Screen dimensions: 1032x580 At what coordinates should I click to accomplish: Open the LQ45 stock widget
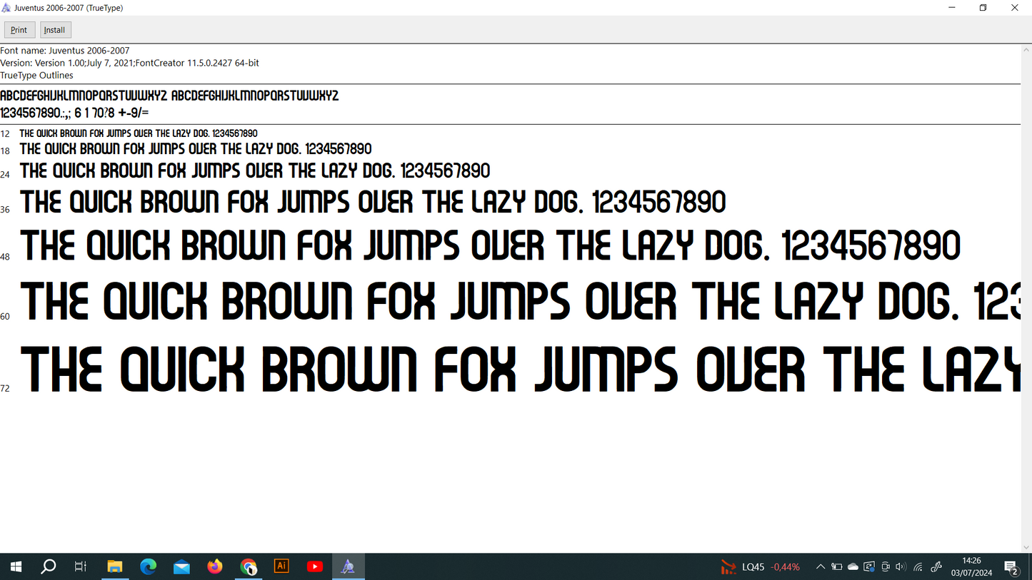click(x=761, y=567)
